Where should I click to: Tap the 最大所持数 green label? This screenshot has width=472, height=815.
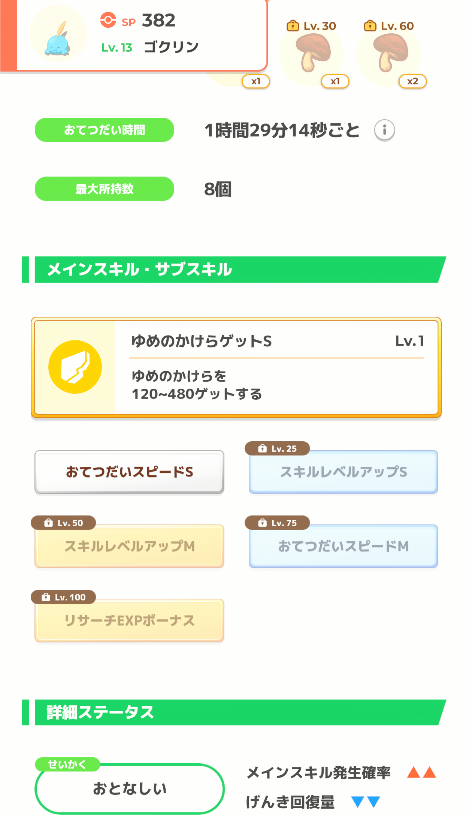click(x=105, y=189)
